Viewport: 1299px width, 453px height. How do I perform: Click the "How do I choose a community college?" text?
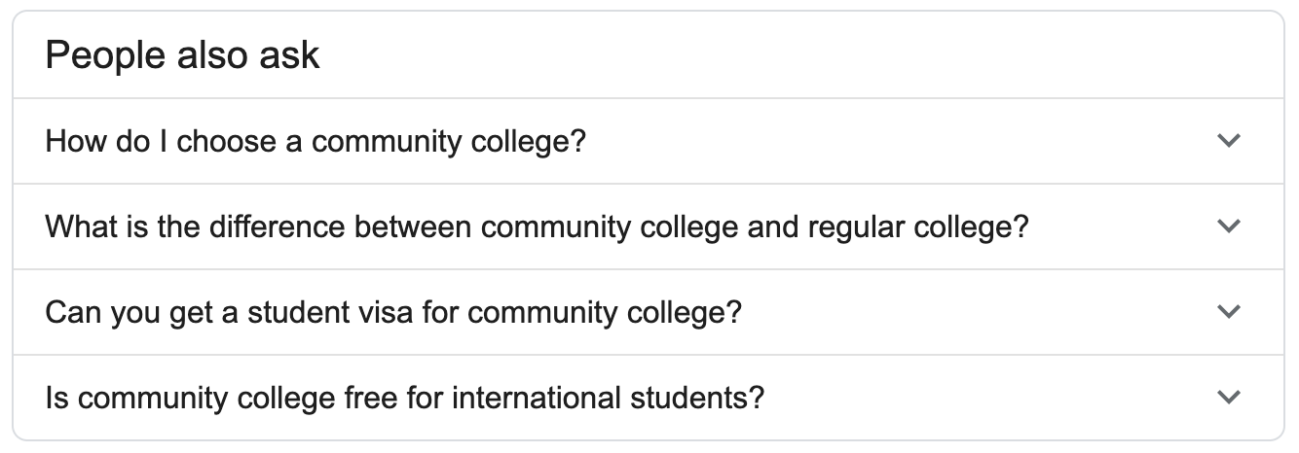click(x=315, y=142)
